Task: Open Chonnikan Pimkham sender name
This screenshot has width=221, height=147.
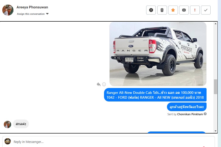Action: [x=190, y=114]
